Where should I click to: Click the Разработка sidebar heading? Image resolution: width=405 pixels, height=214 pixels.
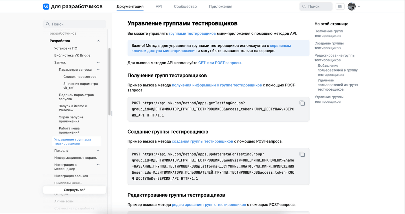tap(60, 41)
